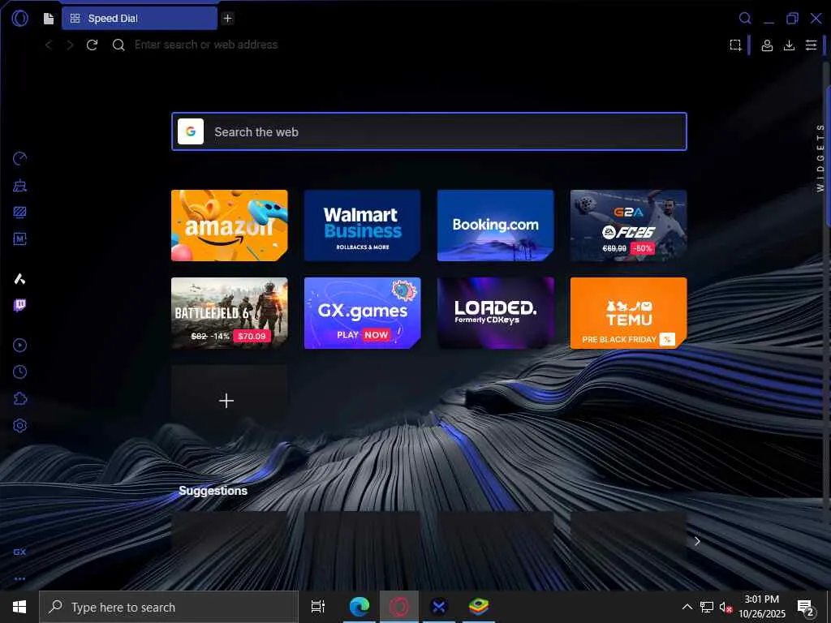Open GX Corner in the sidebar

(19, 212)
